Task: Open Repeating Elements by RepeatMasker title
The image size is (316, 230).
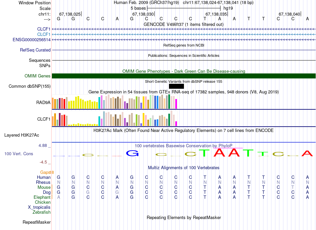Action: click(184, 217)
